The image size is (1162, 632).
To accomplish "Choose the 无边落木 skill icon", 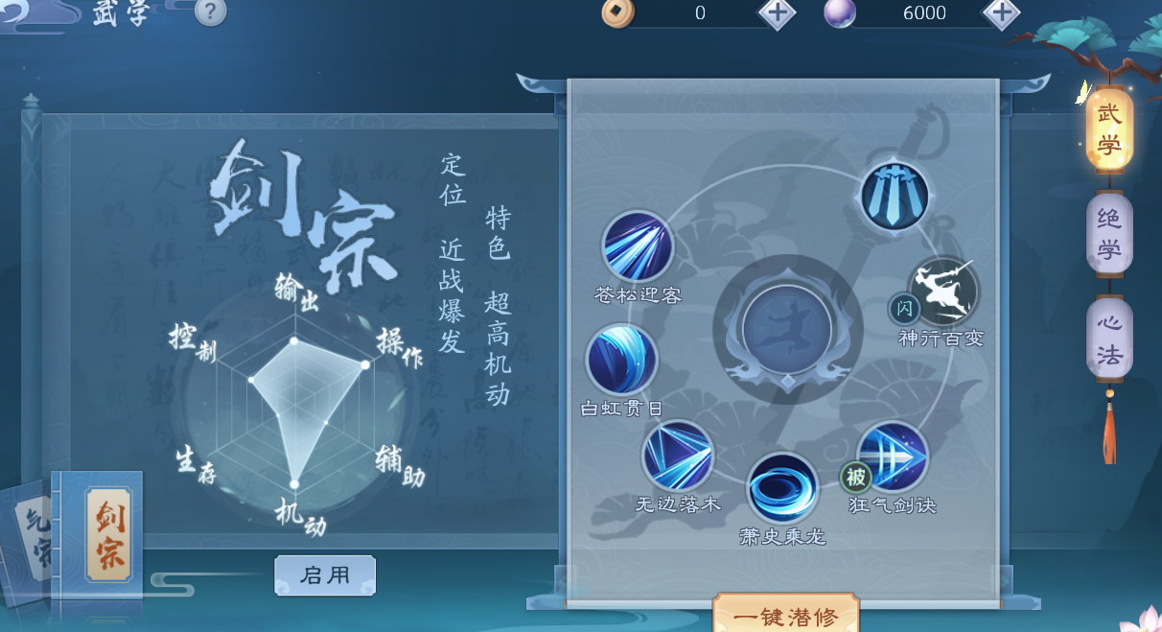I will [x=678, y=456].
